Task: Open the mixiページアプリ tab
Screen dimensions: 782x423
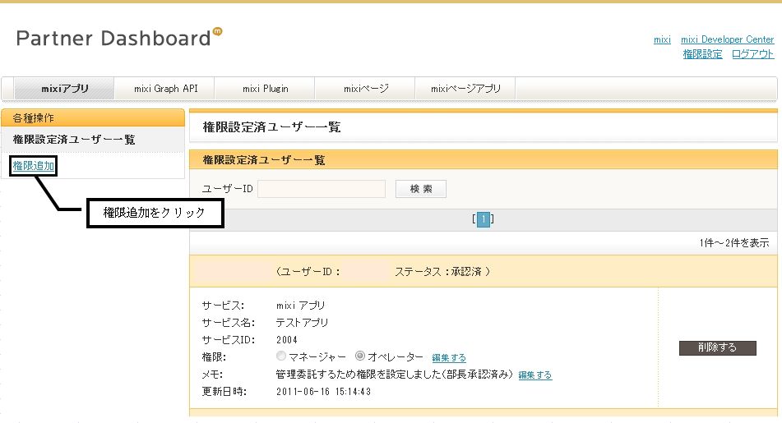Action: (x=465, y=89)
